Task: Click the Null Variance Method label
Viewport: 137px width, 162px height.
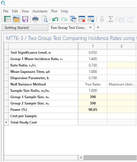Action: (28, 84)
